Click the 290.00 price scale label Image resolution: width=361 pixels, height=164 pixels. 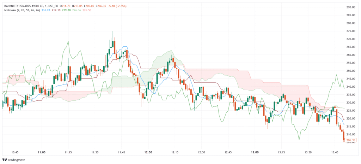[x=351, y=7]
